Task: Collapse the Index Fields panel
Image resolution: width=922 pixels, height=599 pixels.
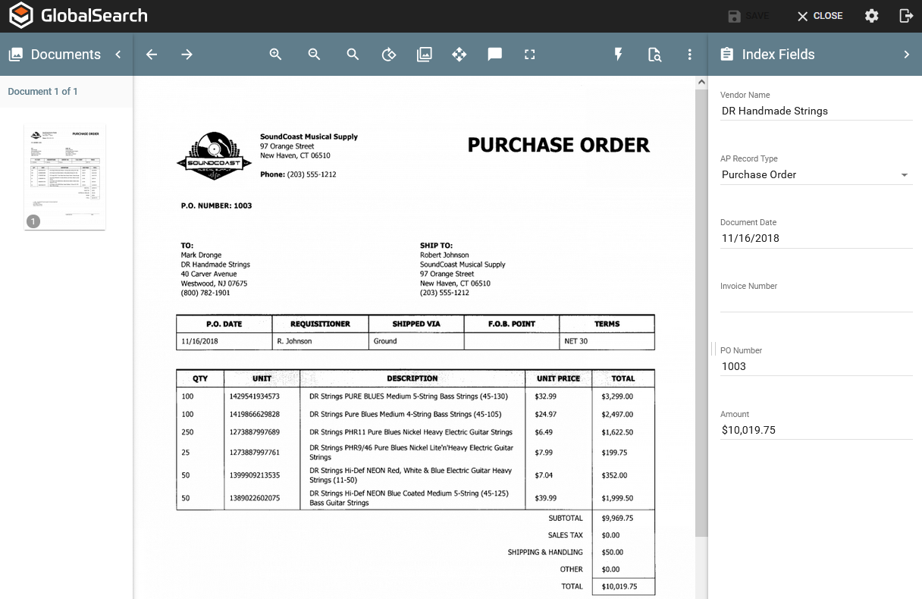Action: click(906, 55)
